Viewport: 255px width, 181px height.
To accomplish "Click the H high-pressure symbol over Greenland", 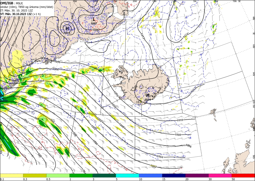I will (67, 29).
